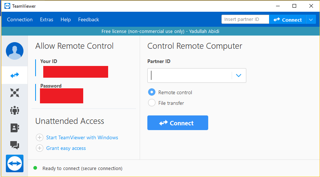Select the Remote Control arrows sidebar icon
The height and width of the screenshot is (177, 320).
[x=15, y=75]
